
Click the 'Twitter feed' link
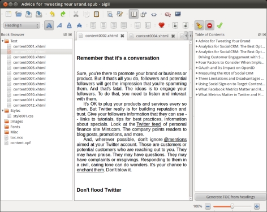click(x=149, y=124)
